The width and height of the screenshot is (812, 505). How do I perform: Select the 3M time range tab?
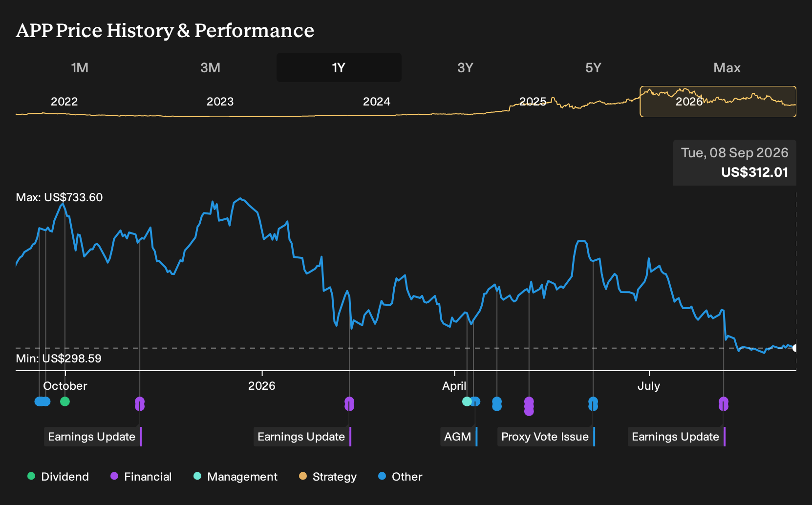tap(210, 67)
